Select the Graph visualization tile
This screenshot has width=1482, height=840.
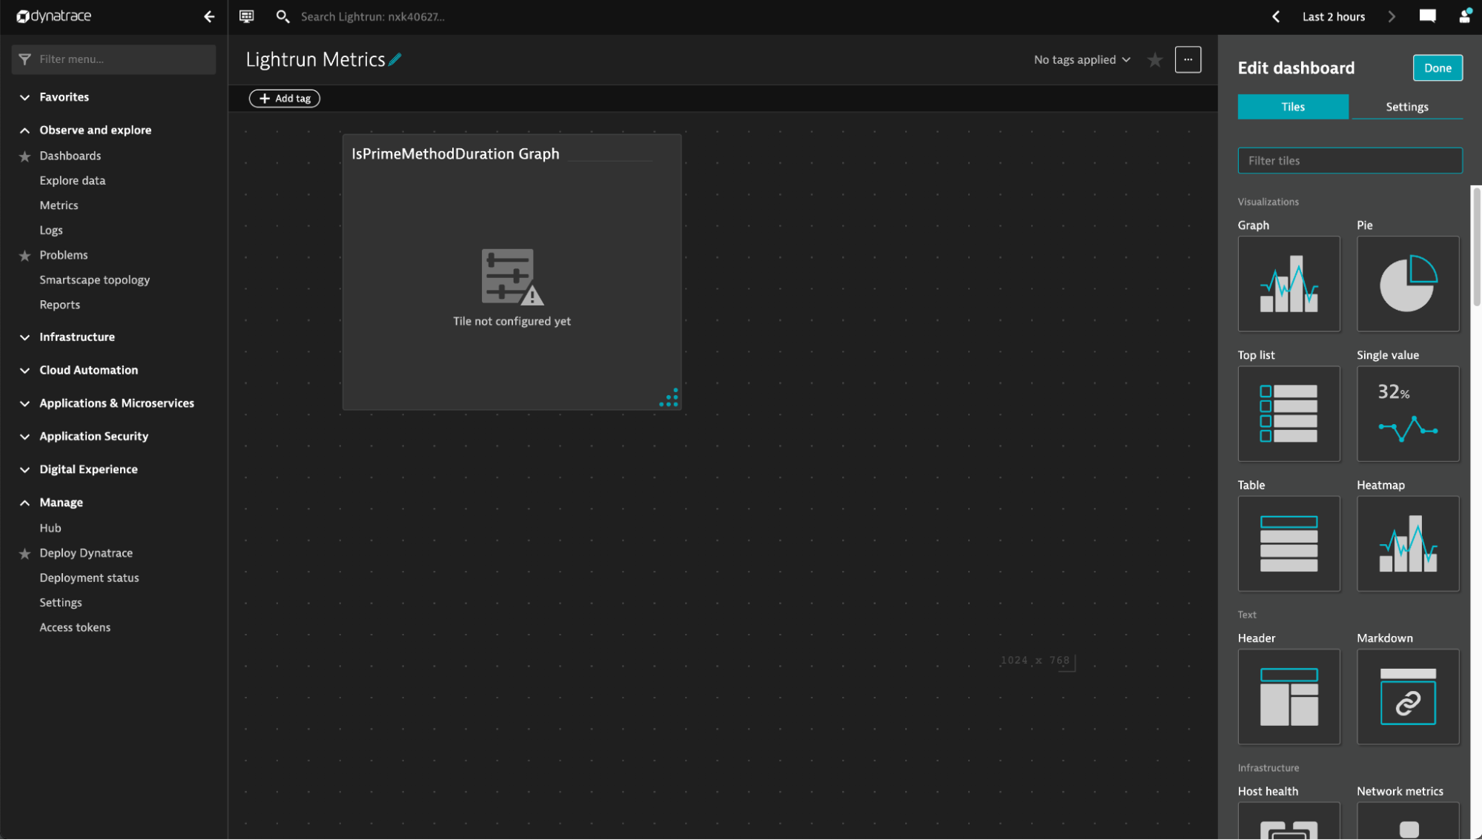1289,284
